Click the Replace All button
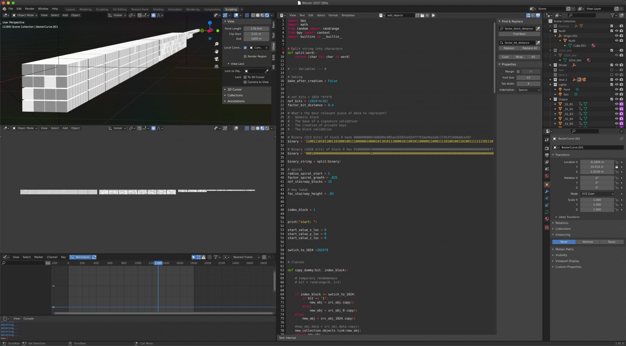This screenshot has width=626, height=346. tap(529, 48)
